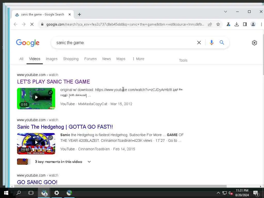Toggle the side panel icon
Viewport: 264px width, 198px height.
click(245, 24)
